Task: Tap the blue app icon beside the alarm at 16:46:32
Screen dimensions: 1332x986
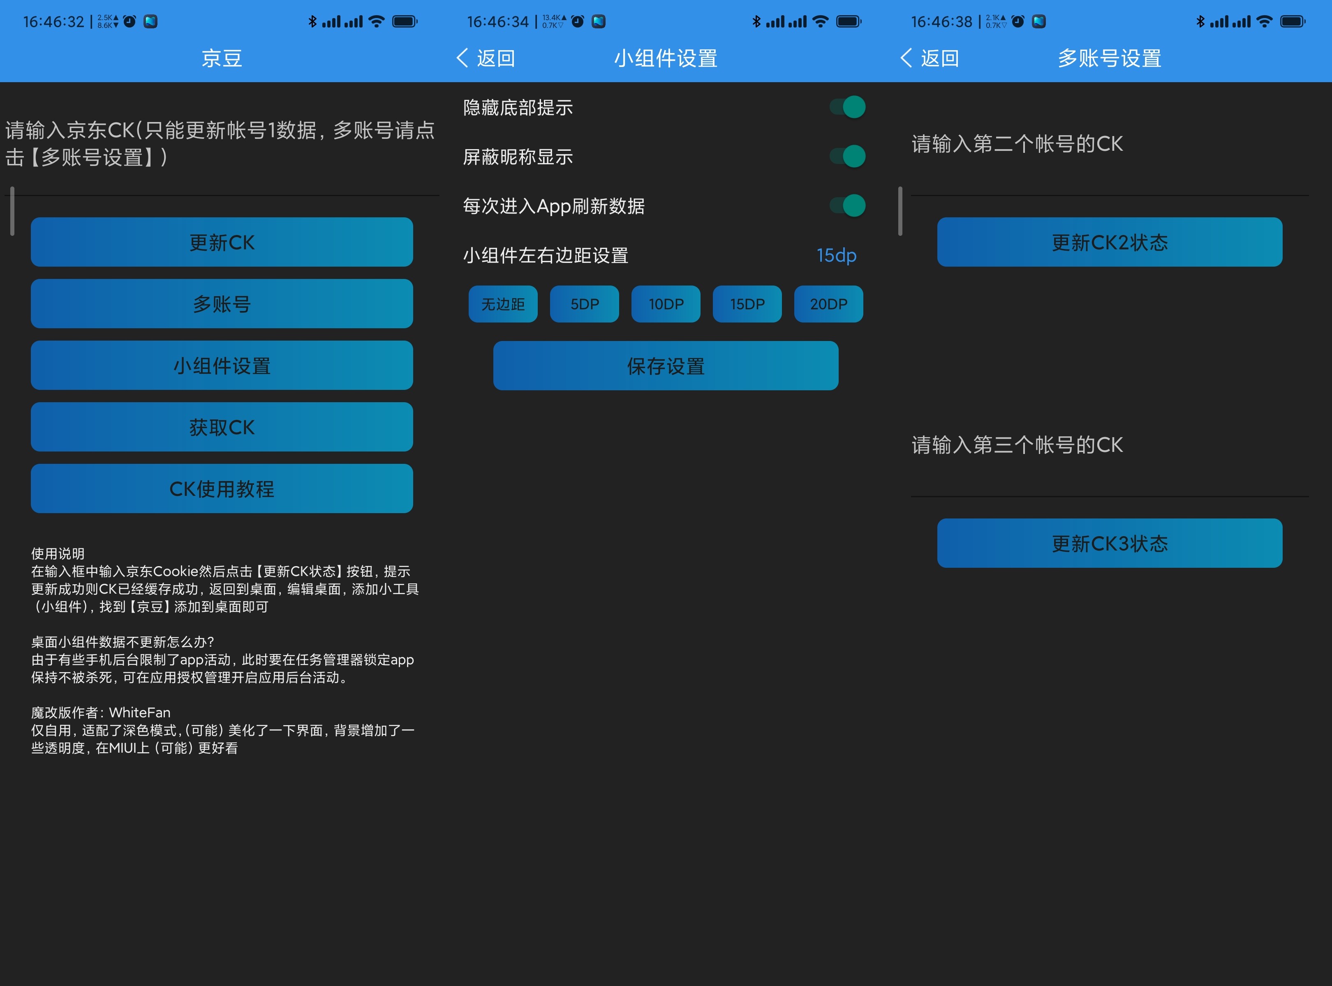Action: tap(150, 21)
